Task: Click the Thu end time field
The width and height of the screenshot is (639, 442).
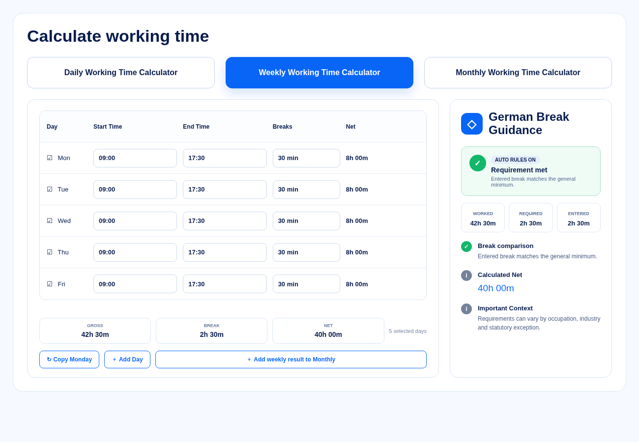Action: (225, 252)
